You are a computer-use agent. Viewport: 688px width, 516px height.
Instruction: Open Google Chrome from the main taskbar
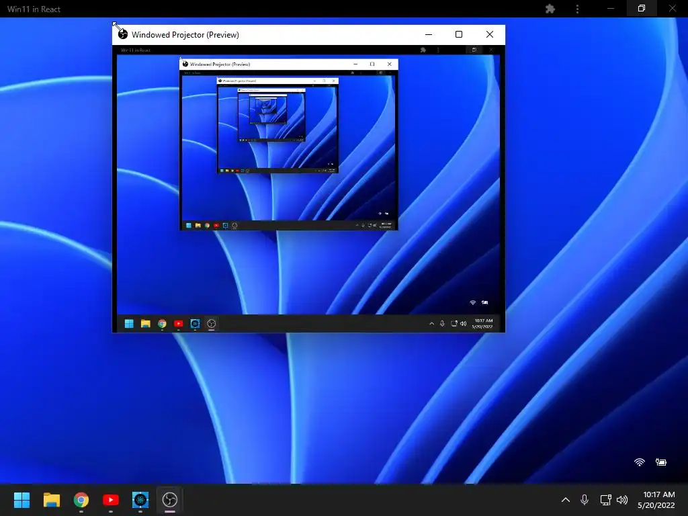pyautogui.click(x=81, y=500)
